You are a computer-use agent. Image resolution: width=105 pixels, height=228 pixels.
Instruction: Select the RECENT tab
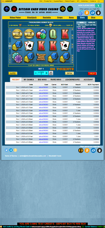pyautogui.click(x=16, y=79)
